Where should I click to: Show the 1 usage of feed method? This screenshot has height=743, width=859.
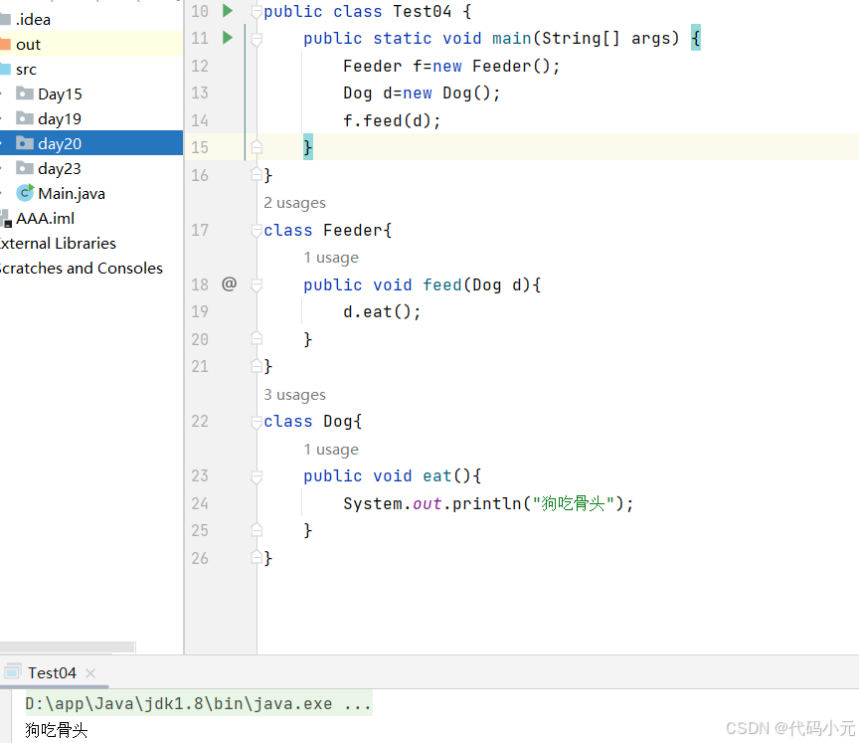(331, 258)
